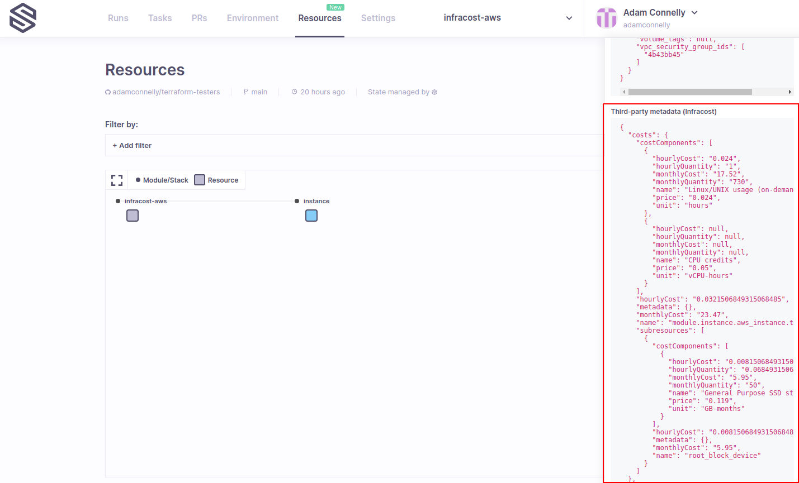Click the right arrow of the metadata scrollbar
This screenshot has height=483, width=799.
tap(789, 92)
